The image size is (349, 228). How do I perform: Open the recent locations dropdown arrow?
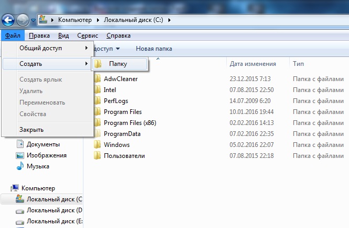(34, 20)
